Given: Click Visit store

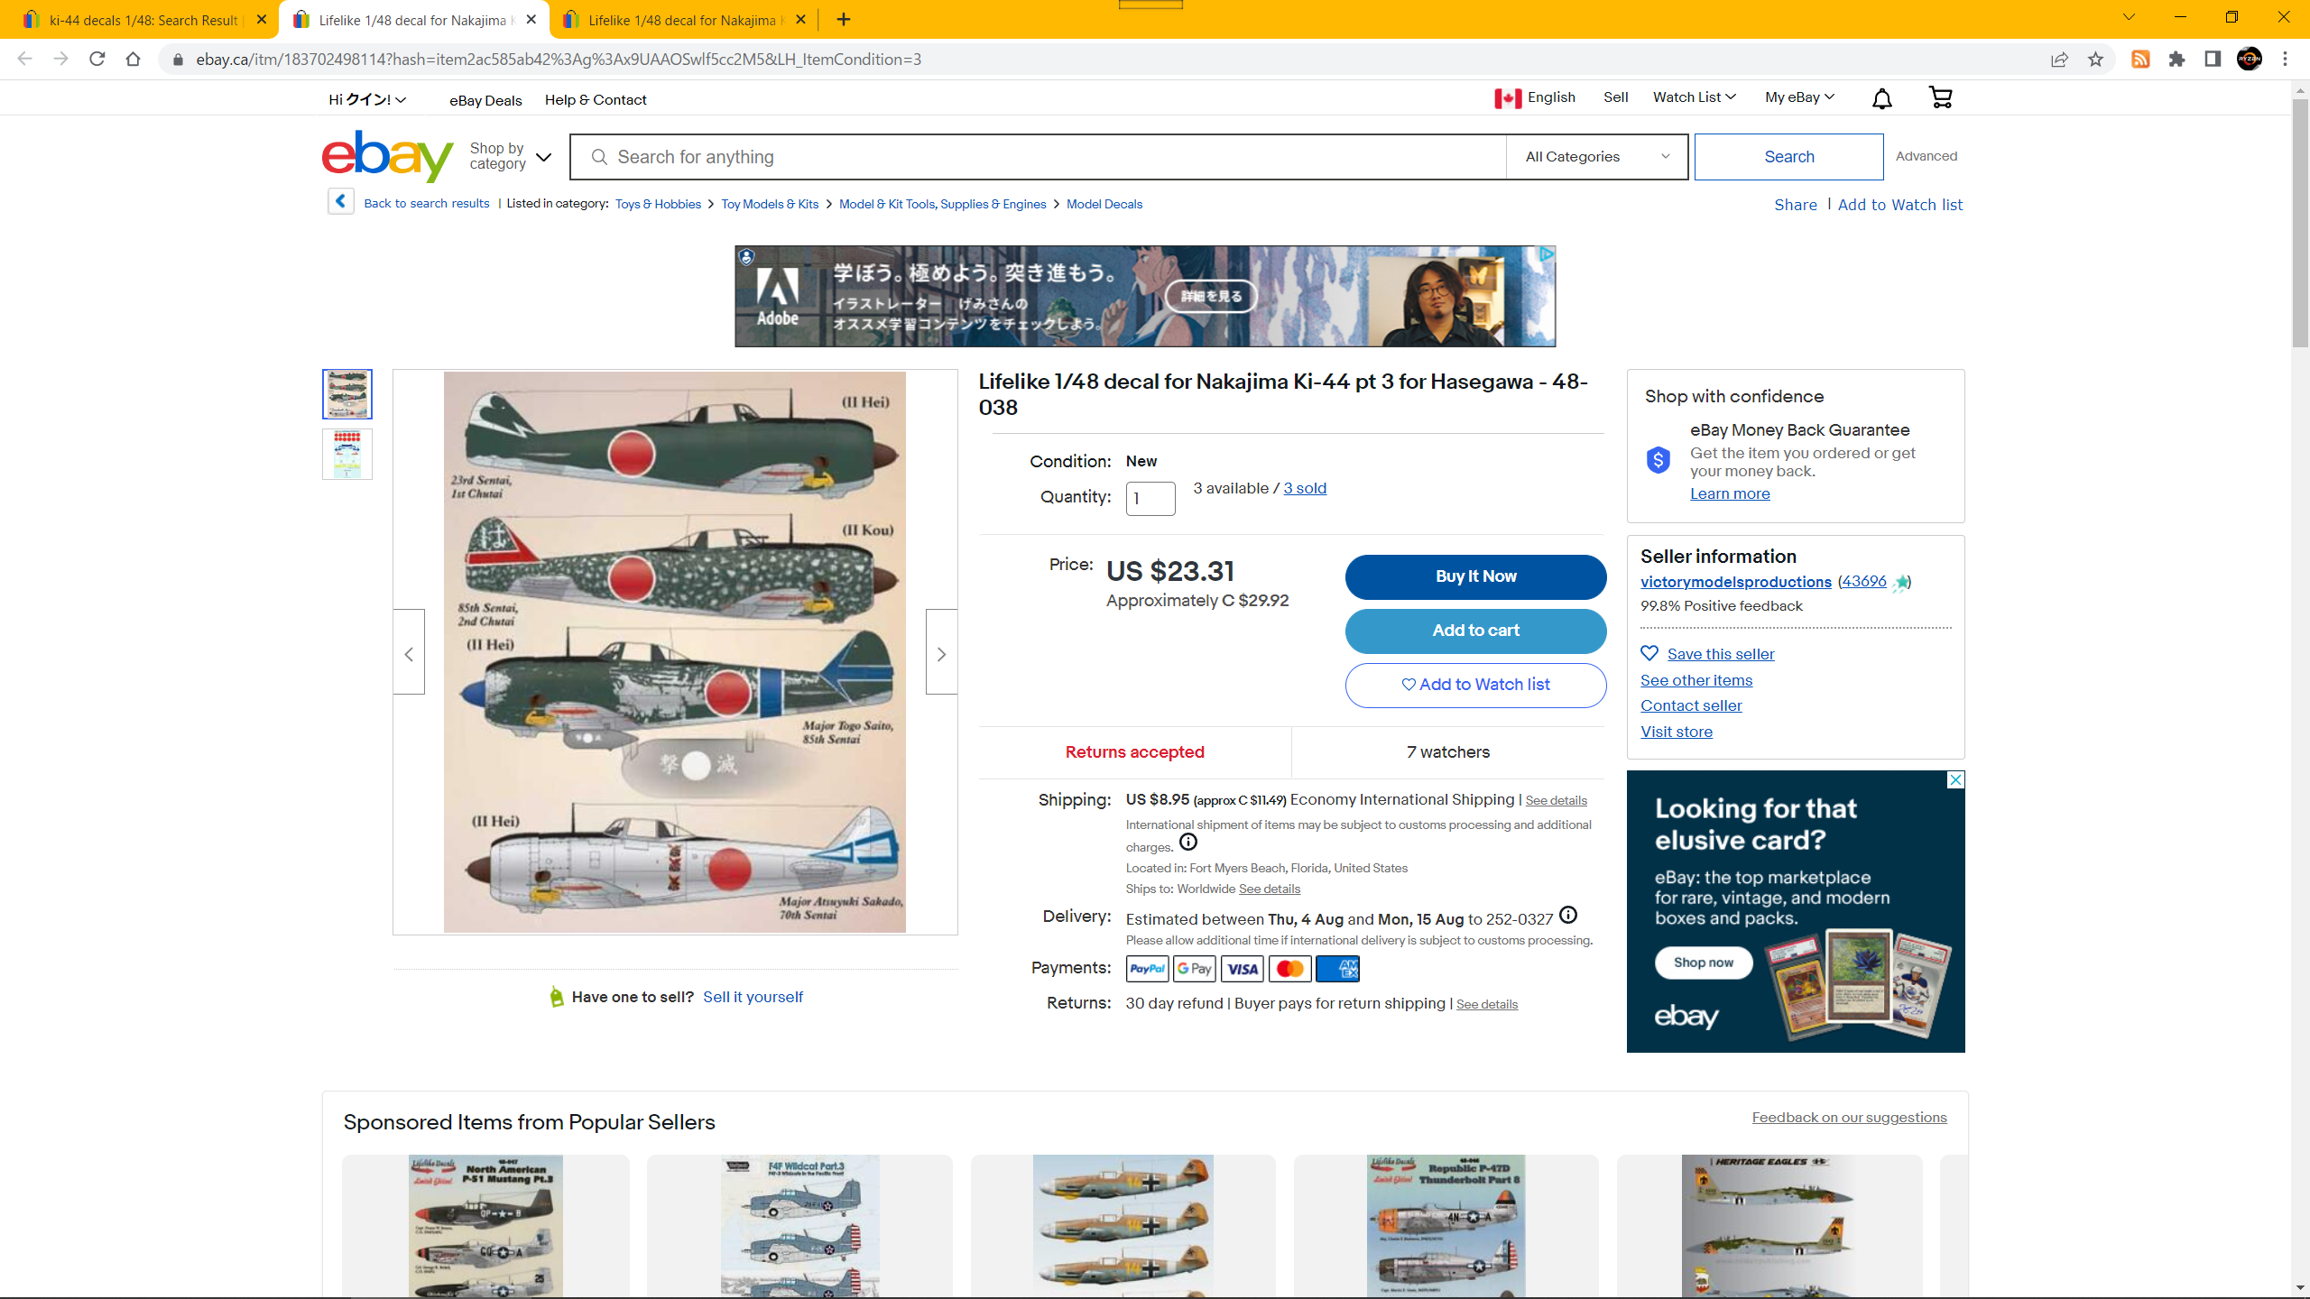Looking at the screenshot, I should coord(1677,732).
